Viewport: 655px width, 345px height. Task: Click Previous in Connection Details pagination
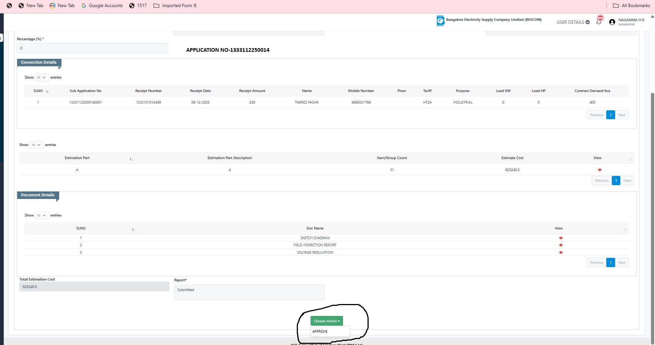click(596, 115)
